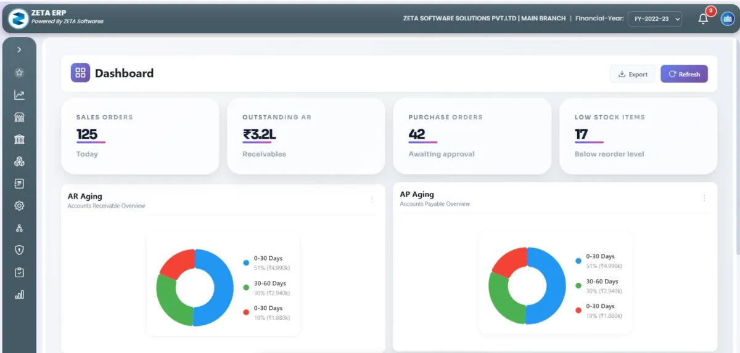This screenshot has height=353, width=740.
Task: Open the notifications bell
Action: pos(703,19)
